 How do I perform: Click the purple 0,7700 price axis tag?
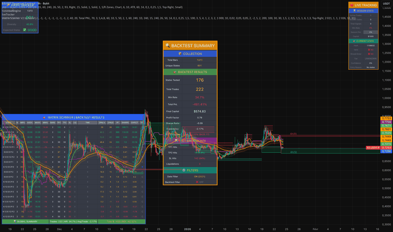tap(386, 122)
